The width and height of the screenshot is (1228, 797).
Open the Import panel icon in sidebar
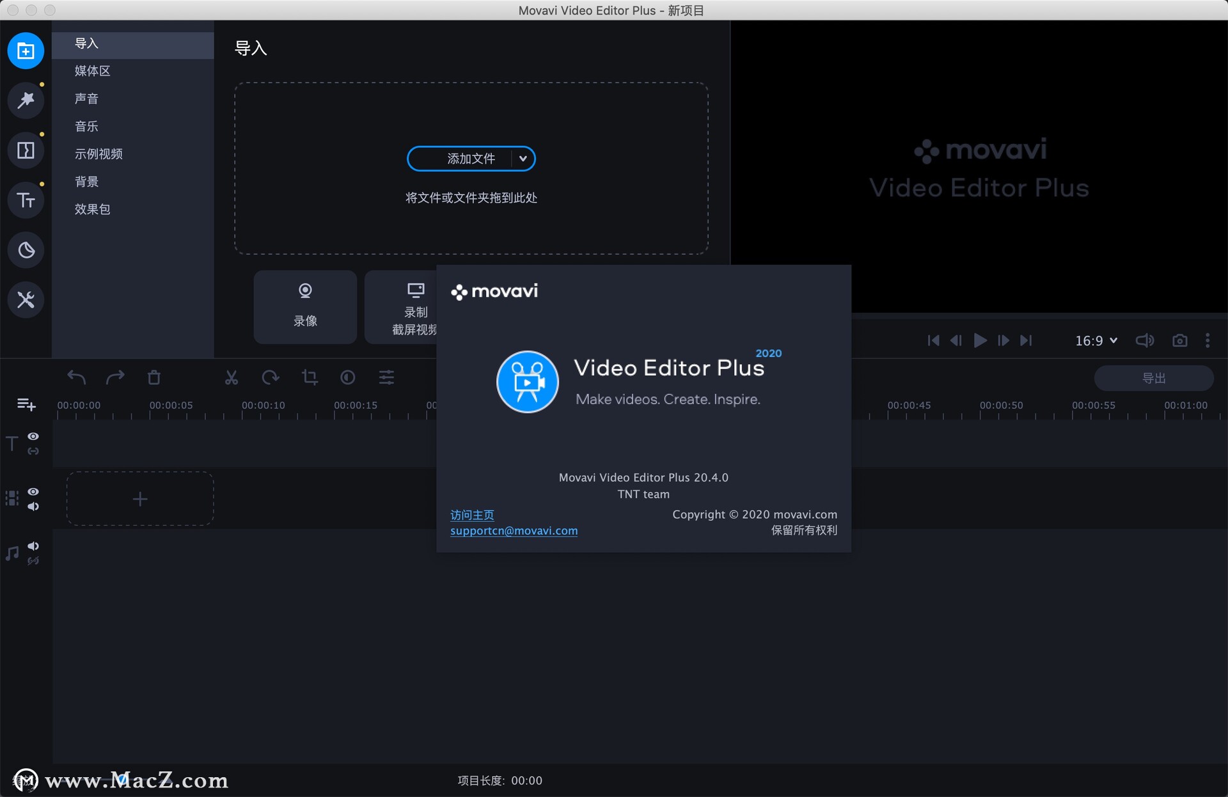coord(26,51)
